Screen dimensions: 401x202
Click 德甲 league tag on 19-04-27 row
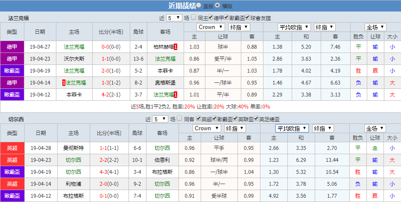click(12, 47)
